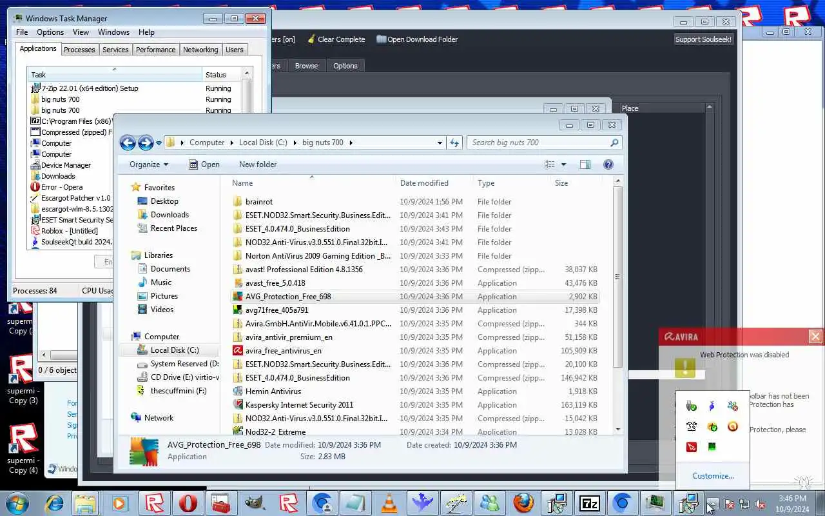Open the Options menu in Task Manager
825x516 pixels.
50,32
